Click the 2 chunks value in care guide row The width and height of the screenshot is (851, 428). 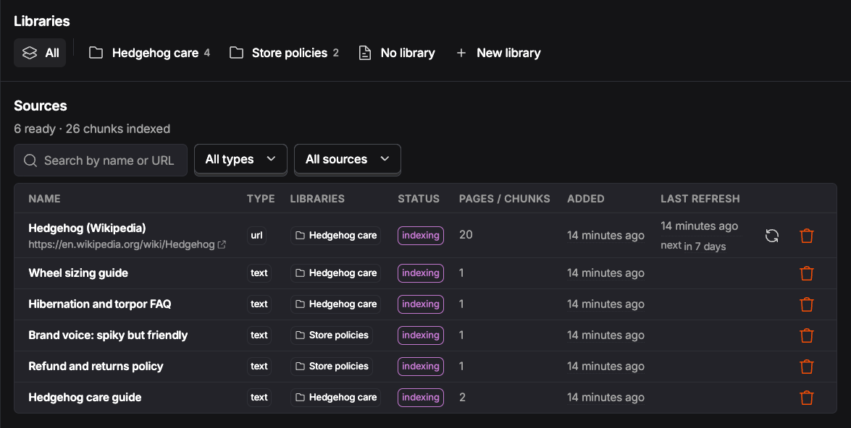tap(462, 398)
